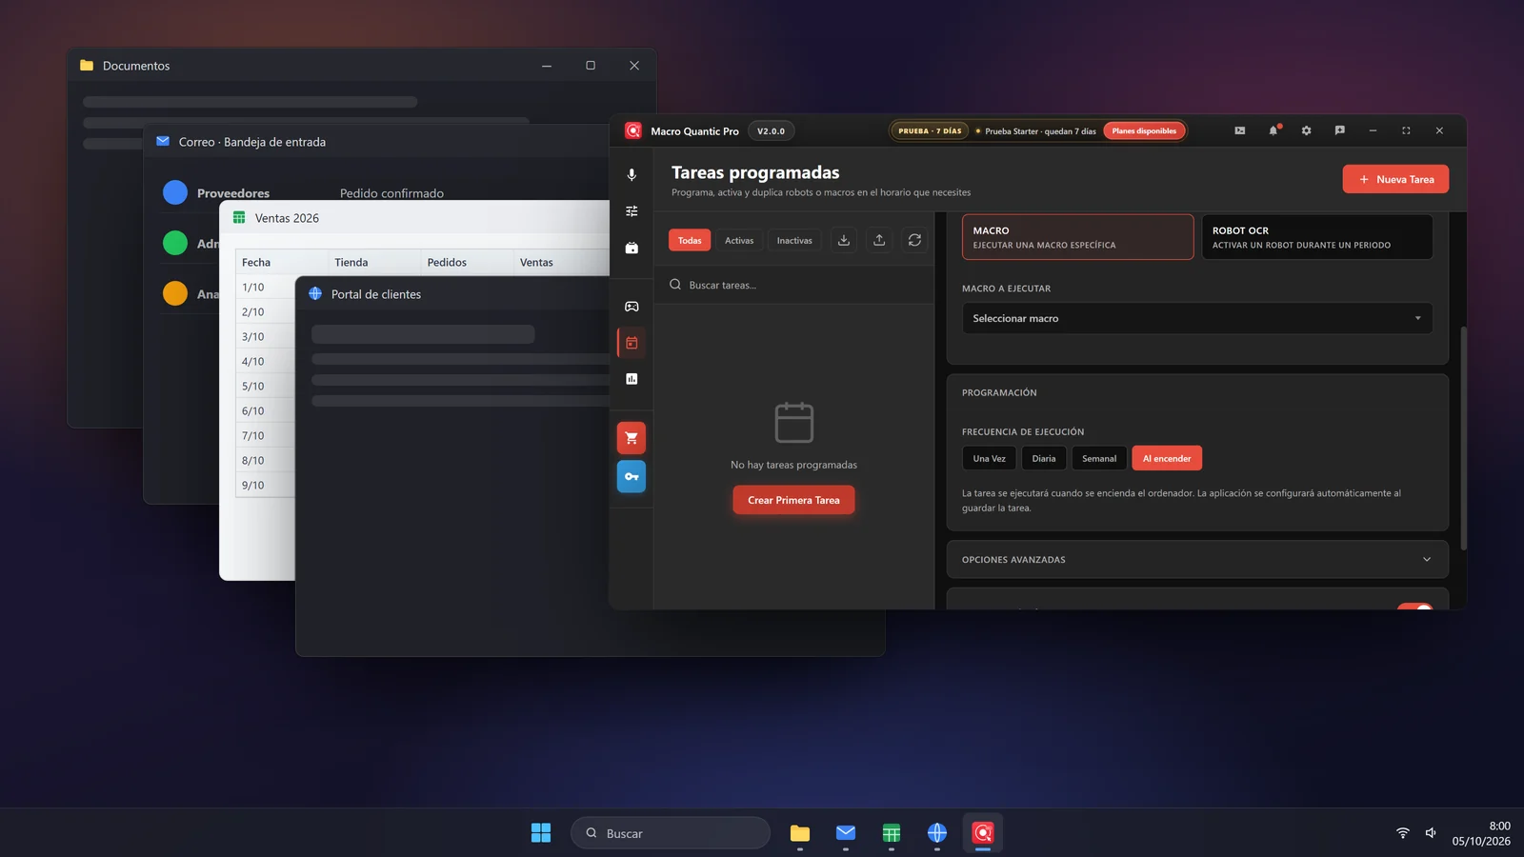Viewport: 1524px width, 857px height.
Task: Set frequency to Diaria
Action: pyautogui.click(x=1044, y=459)
